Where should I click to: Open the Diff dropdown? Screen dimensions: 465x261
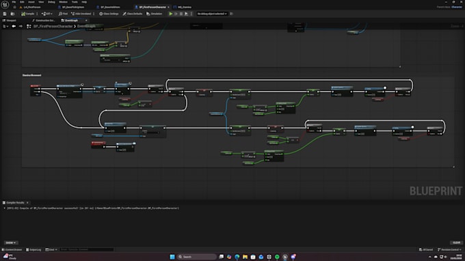point(47,14)
